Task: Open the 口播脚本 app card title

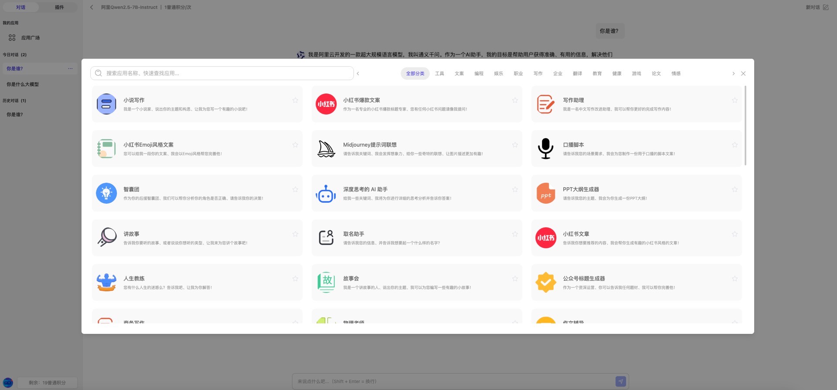Action: [x=573, y=145]
